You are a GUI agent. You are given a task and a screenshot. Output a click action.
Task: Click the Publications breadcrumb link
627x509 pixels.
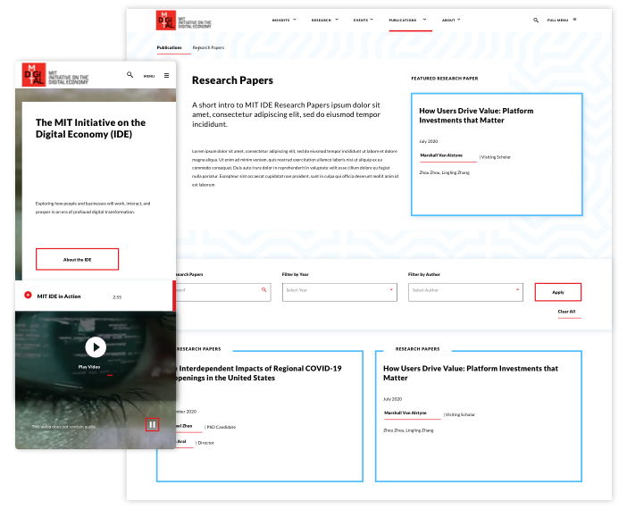[x=169, y=47]
